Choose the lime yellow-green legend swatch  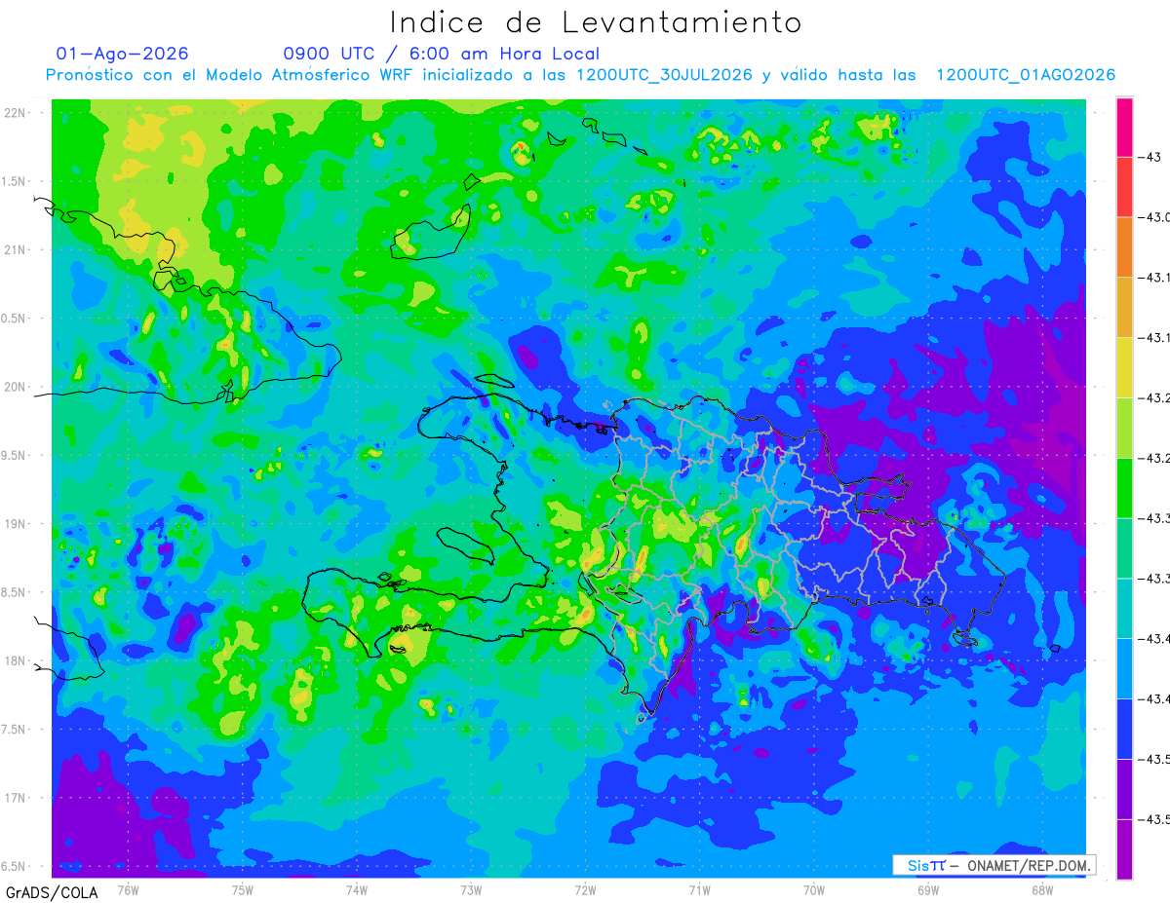[1124, 428]
